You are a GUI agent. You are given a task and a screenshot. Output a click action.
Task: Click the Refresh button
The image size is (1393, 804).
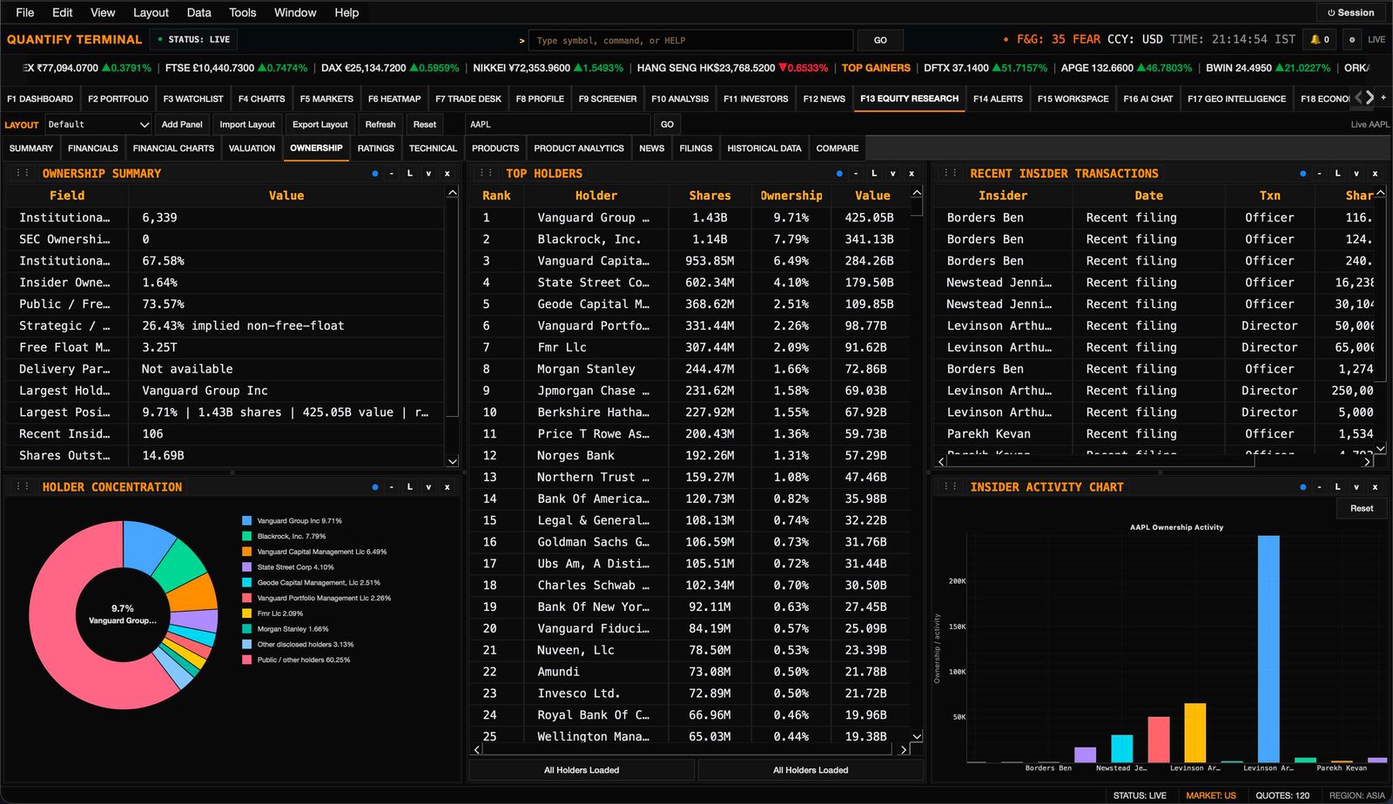(380, 124)
